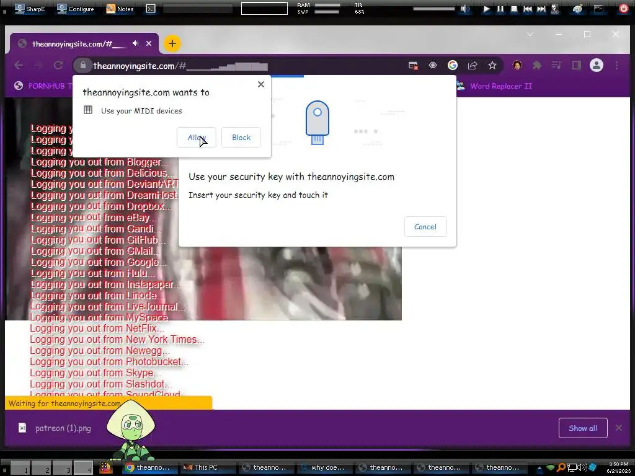Share this page icon

tap(472, 65)
